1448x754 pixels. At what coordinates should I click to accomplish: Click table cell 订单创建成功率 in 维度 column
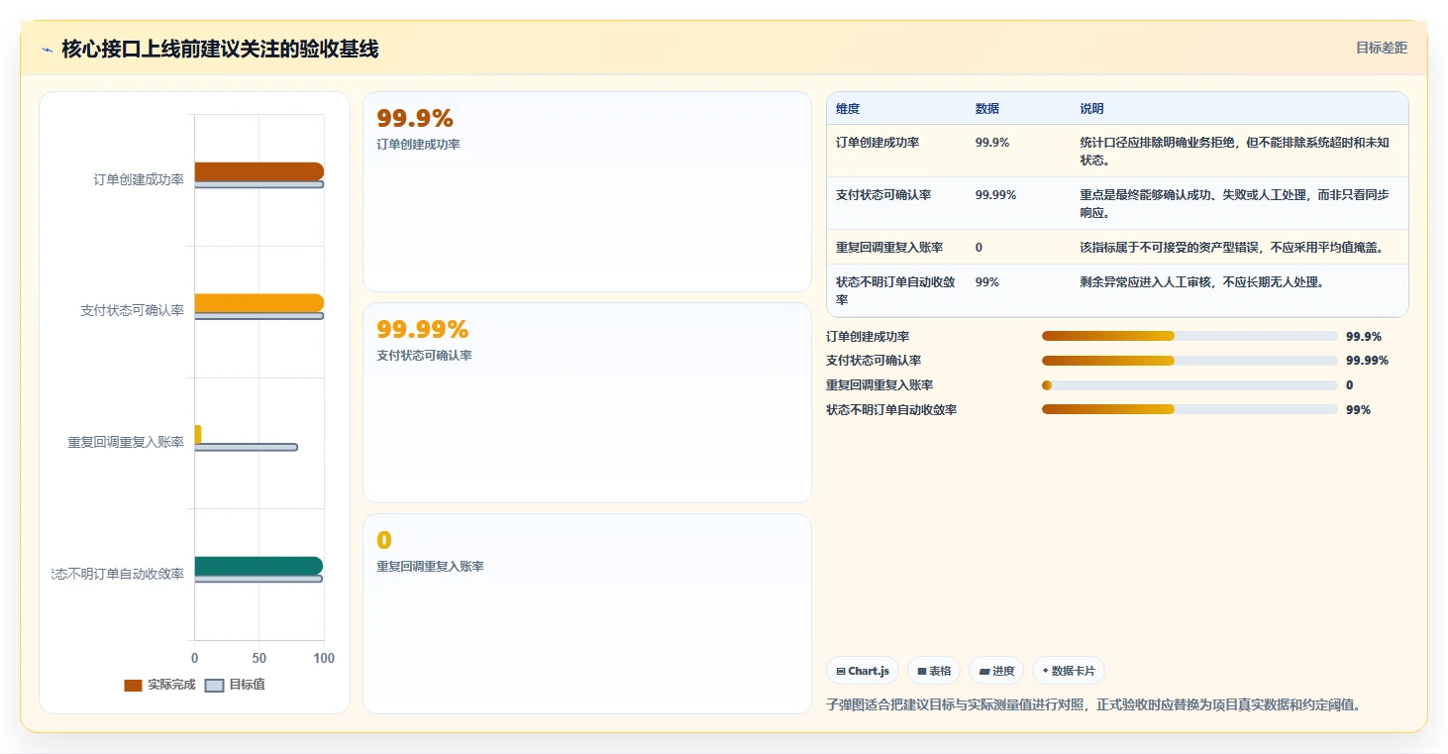(878, 143)
